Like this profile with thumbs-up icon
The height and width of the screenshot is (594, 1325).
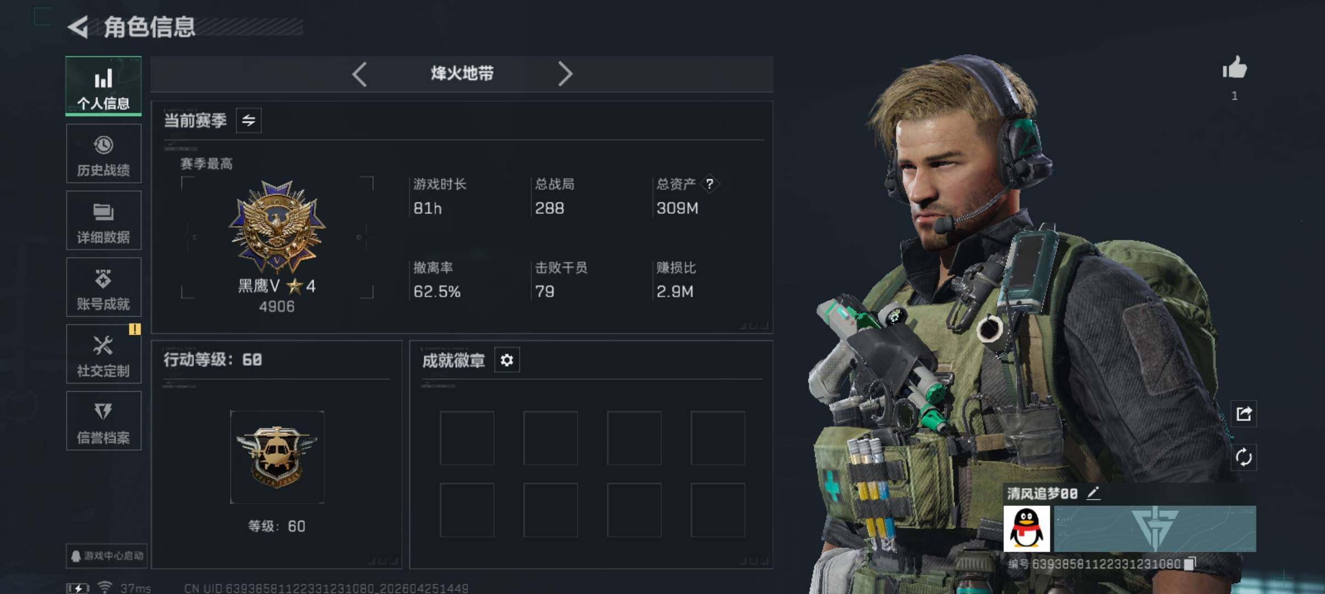(1235, 69)
